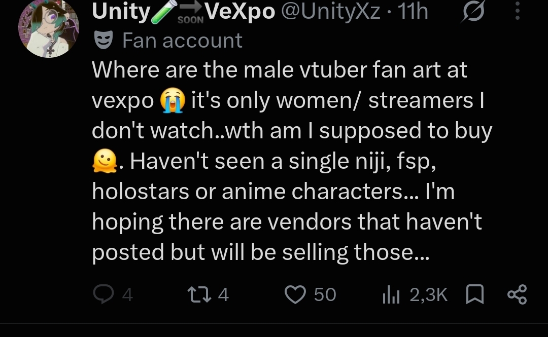
Task: Click the @UnityXz handle
Action: coord(331,12)
